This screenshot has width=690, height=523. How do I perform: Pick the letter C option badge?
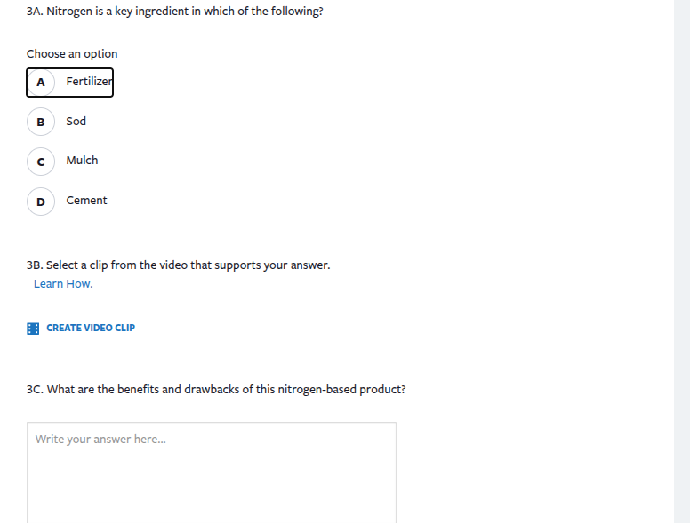pyautogui.click(x=40, y=162)
